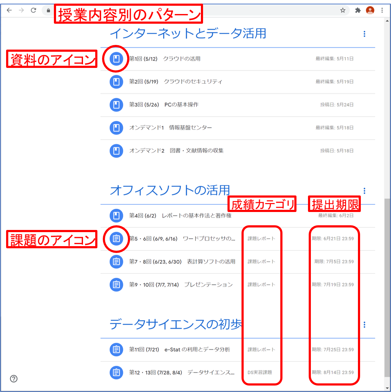Viewport: 391px width, 392px height.
Task: Click 投稿日: 5月18日 date text
Action: [x=337, y=151]
